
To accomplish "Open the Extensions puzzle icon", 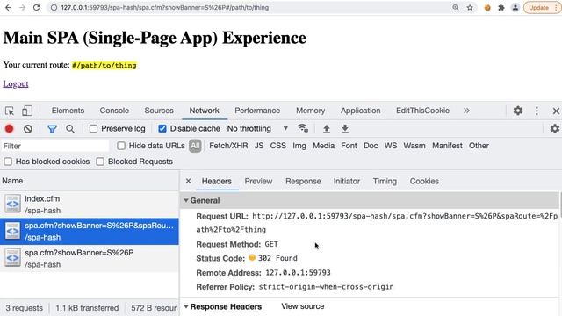I will pos(501,8).
